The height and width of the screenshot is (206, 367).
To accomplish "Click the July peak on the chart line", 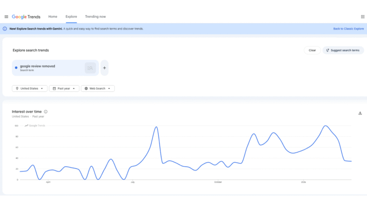I will (156, 127).
